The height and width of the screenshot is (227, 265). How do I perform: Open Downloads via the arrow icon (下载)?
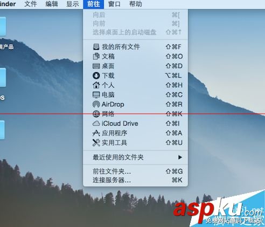pos(96,75)
